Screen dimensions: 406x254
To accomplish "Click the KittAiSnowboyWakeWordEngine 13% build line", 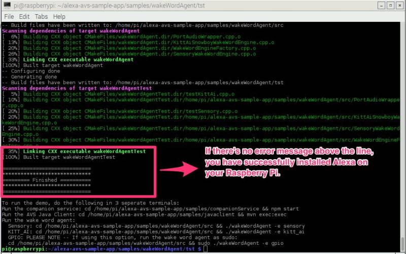I will (x=138, y=42).
